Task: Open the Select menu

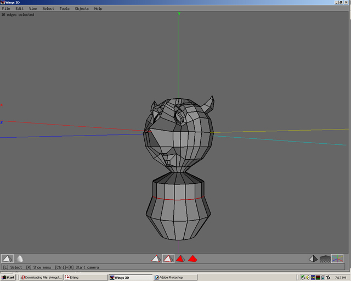Action: 48,9
